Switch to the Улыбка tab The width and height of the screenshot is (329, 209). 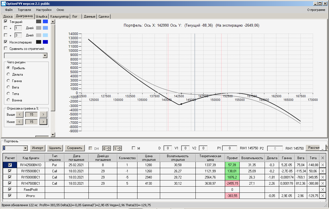41,16
